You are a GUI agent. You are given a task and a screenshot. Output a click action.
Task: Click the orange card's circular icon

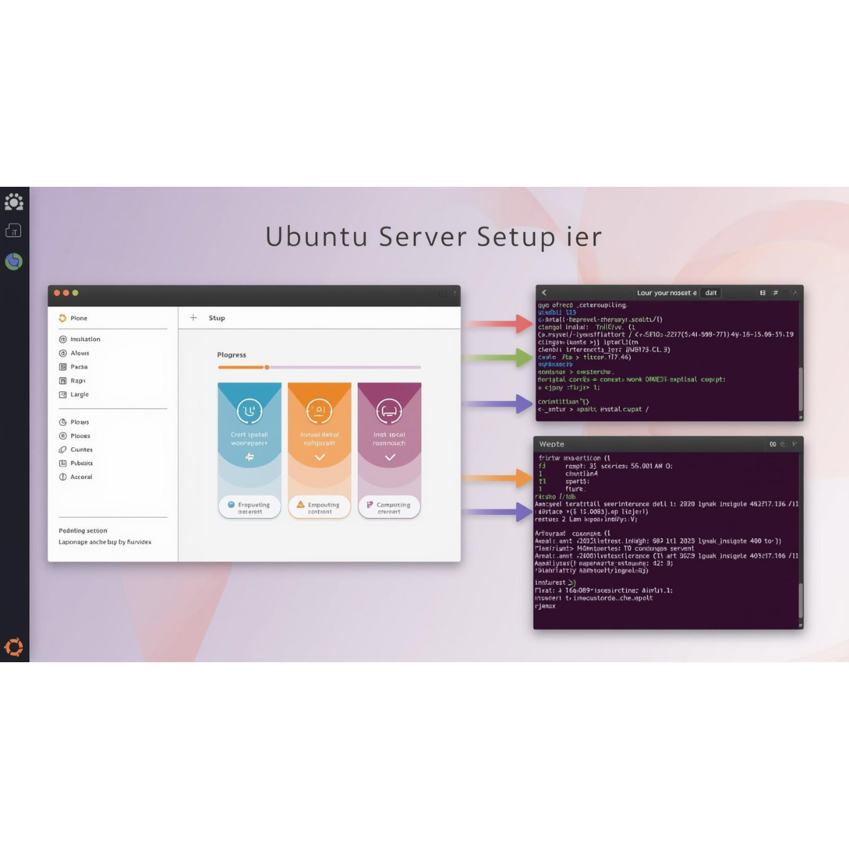pos(319,410)
